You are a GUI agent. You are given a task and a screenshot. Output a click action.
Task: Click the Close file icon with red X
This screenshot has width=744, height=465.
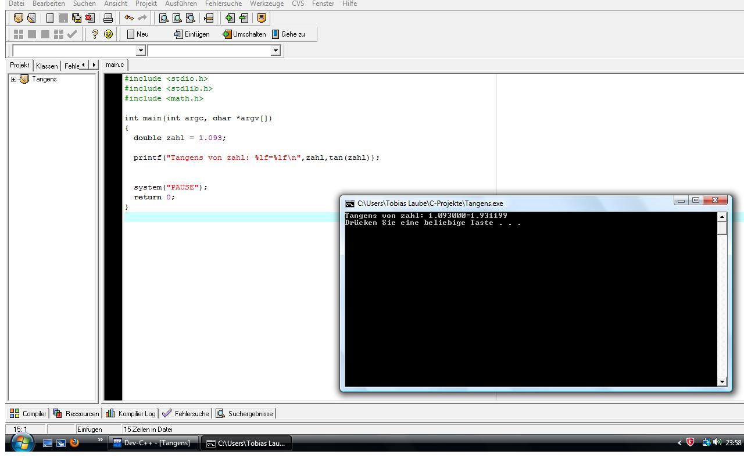click(x=90, y=18)
